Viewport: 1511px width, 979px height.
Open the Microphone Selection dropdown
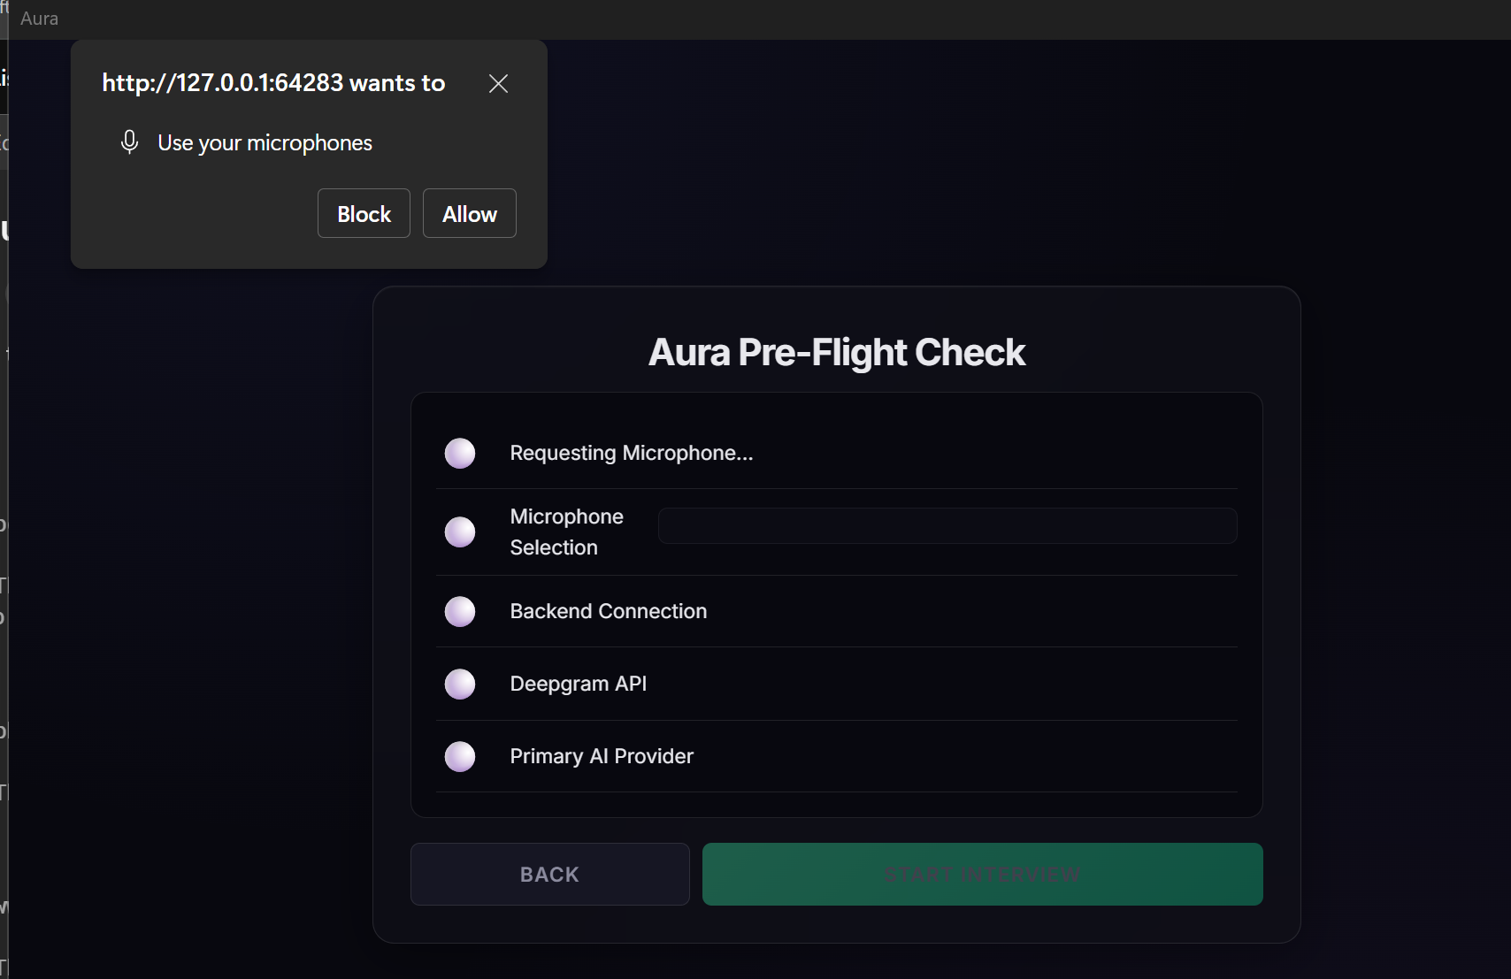click(x=947, y=526)
